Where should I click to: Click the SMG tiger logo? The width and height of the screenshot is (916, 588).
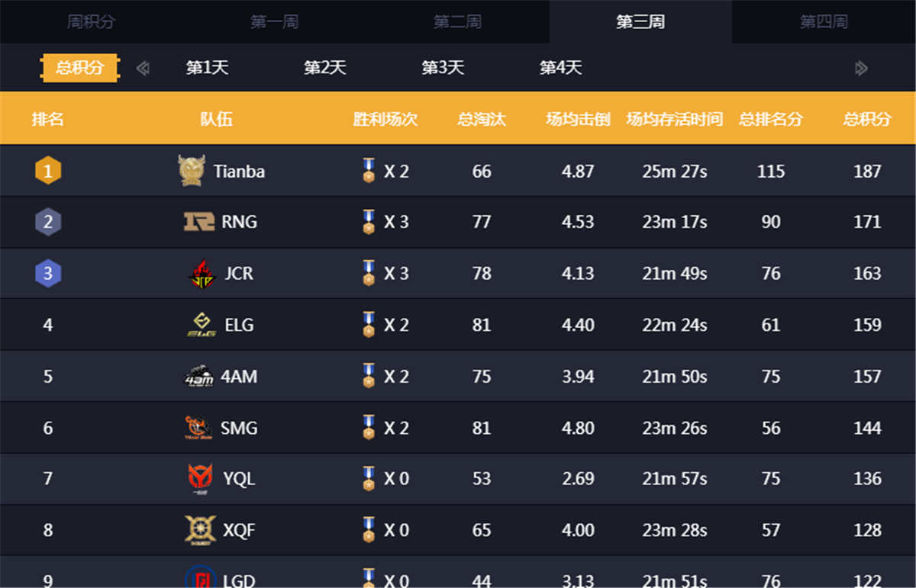click(198, 428)
